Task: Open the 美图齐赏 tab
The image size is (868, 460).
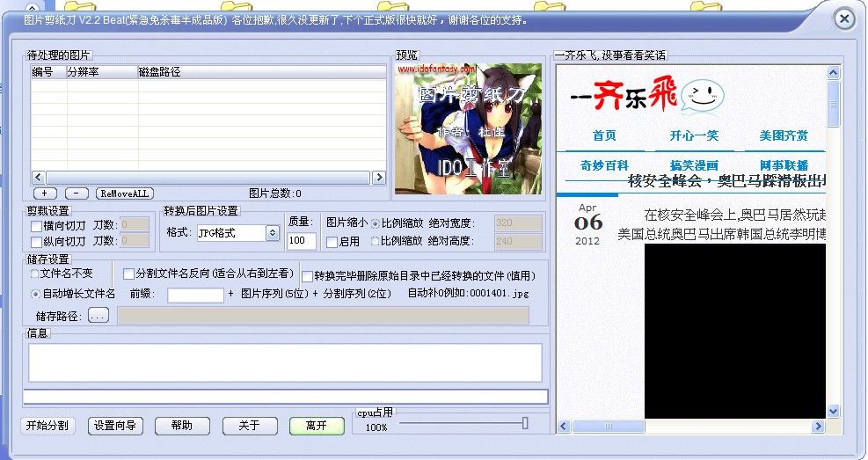Action: 784,135
